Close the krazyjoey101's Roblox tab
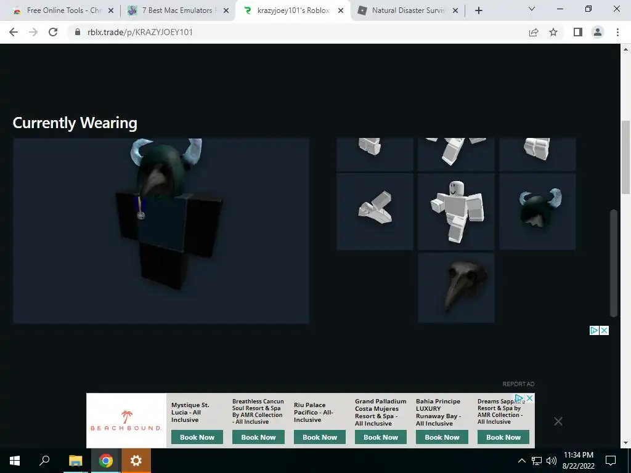The image size is (631, 473). (341, 10)
